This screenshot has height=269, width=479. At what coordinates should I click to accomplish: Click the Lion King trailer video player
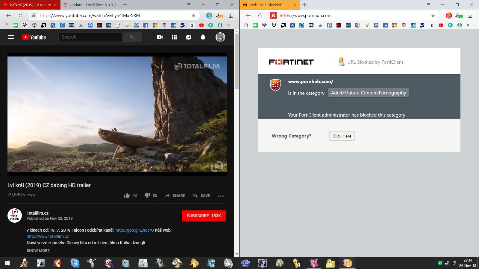click(117, 114)
